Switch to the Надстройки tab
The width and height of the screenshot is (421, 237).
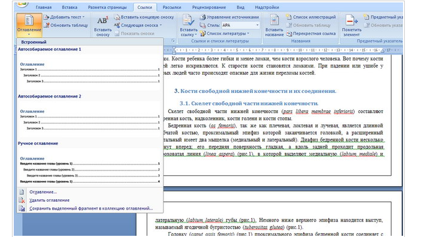[x=267, y=8]
